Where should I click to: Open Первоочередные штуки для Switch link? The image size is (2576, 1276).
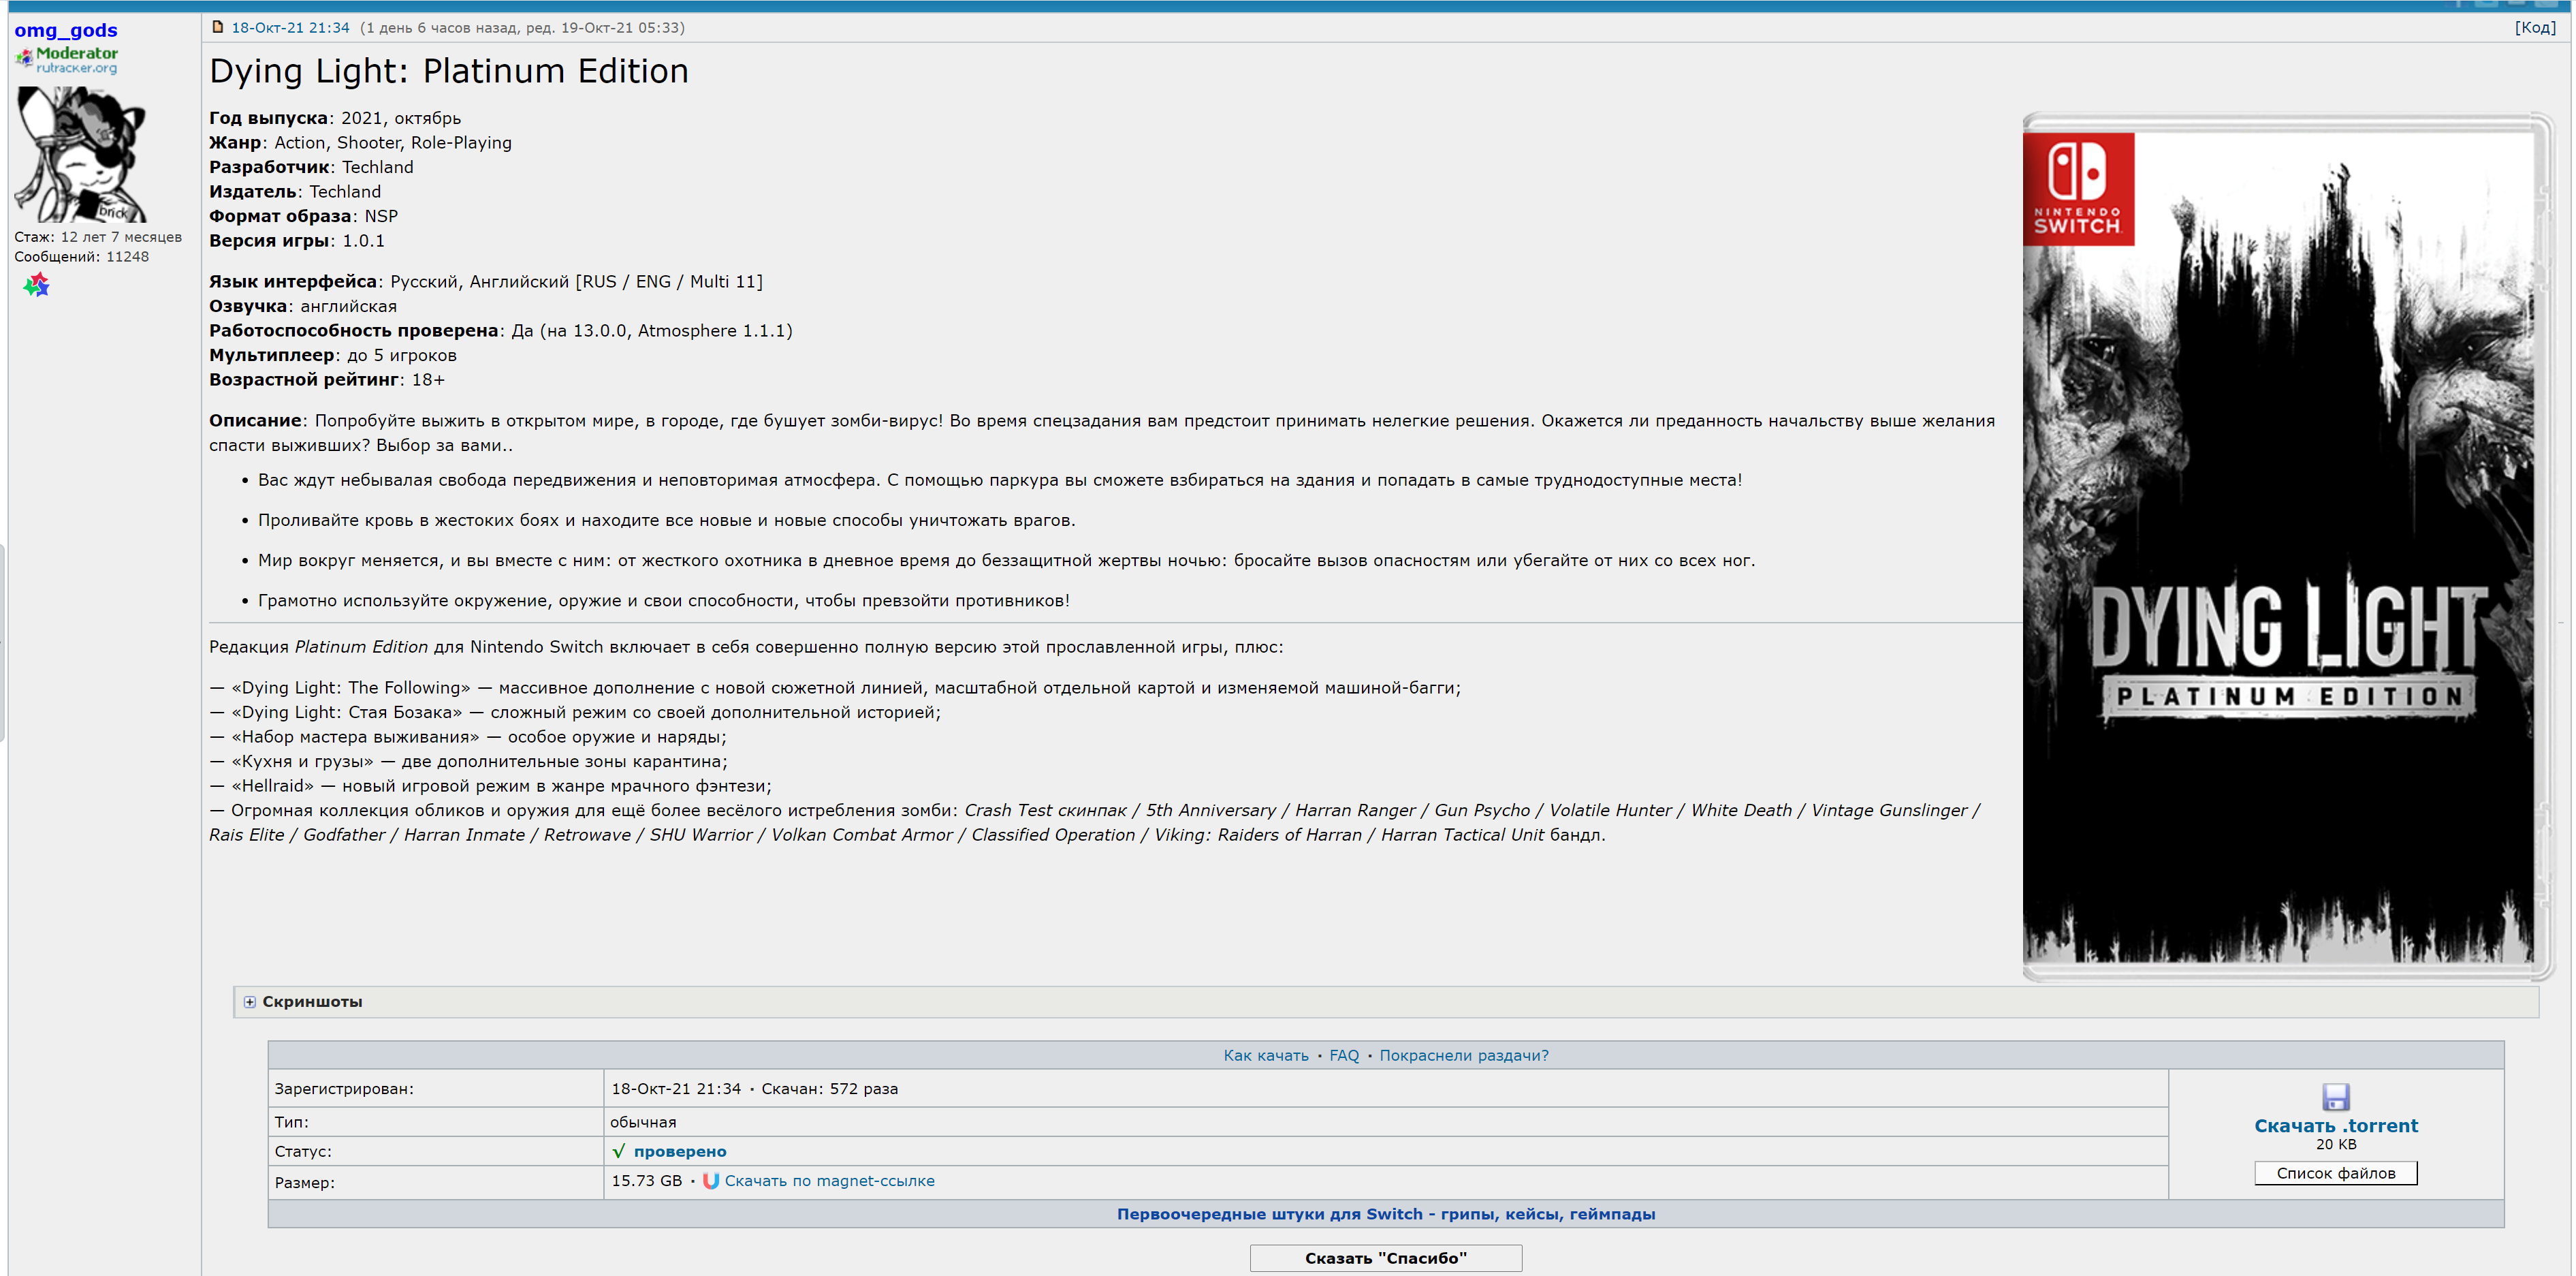1386,1214
